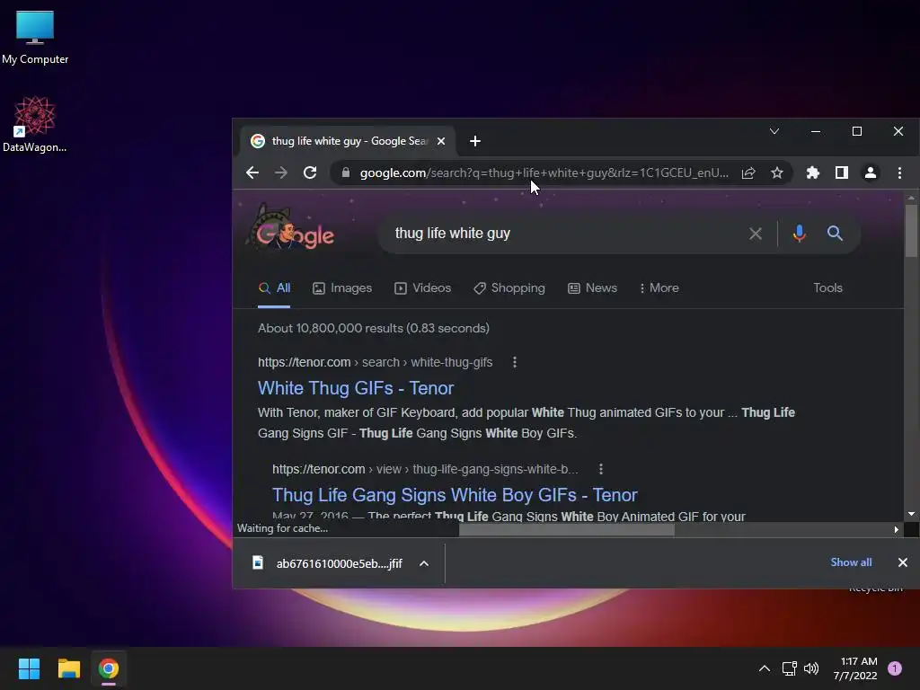Expand the tab search chevron
Viewport: 920px width, 690px height.
point(774,131)
